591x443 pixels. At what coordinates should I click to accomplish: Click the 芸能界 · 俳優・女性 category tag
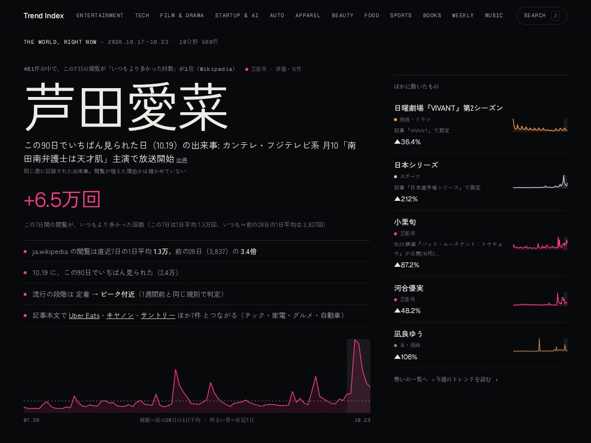[x=273, y=69]
